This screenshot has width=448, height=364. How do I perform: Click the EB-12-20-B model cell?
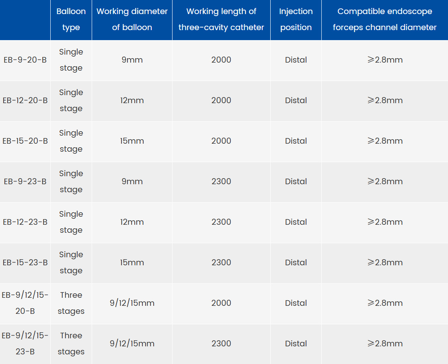(25, 100)
